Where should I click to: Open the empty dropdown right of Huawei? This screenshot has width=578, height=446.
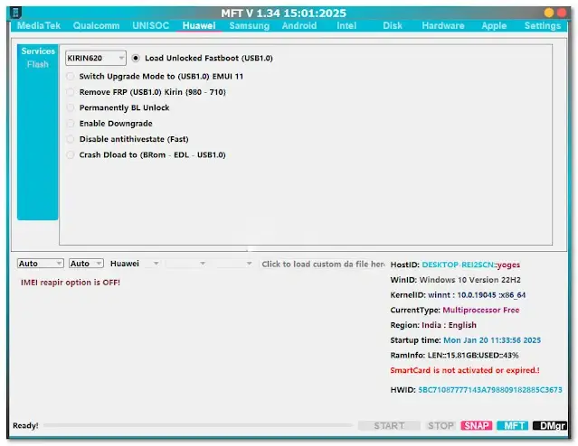tap(186, 264)
